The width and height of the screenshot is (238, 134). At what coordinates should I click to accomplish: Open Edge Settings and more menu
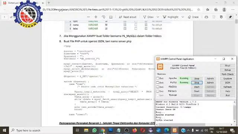[x=233, y=10]
